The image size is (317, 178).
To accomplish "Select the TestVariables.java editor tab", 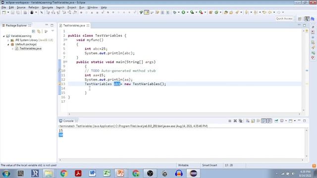I will click(74, 25).
